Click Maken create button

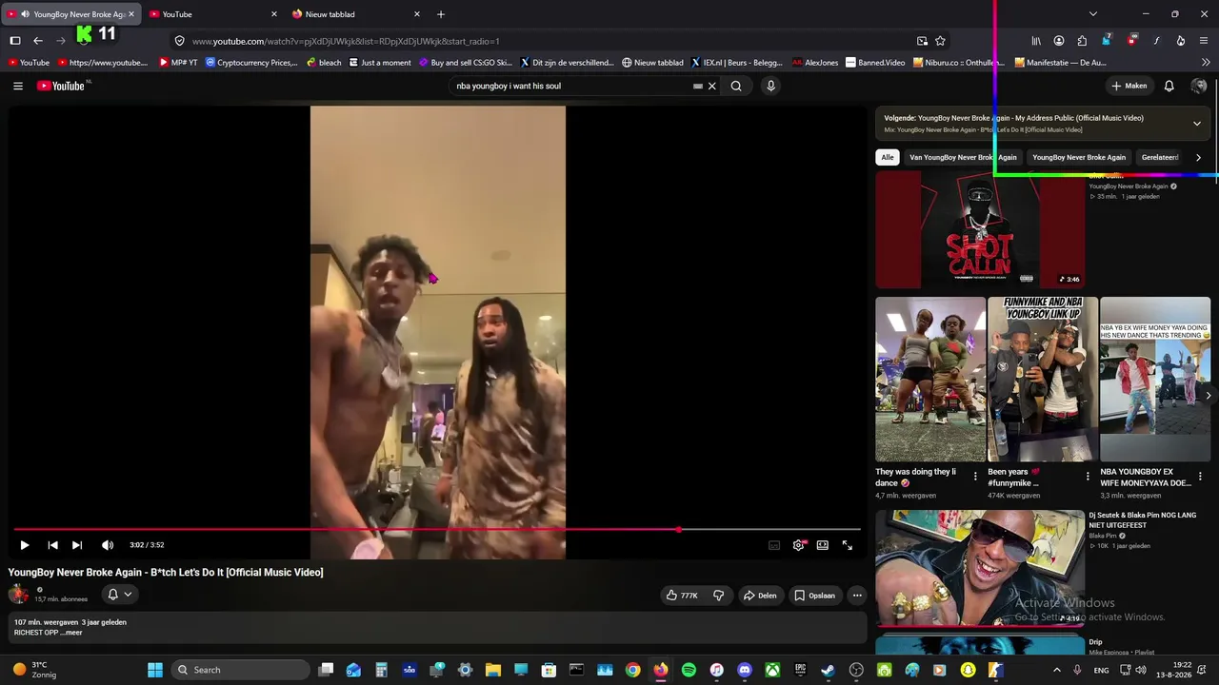coord(1129,86)
